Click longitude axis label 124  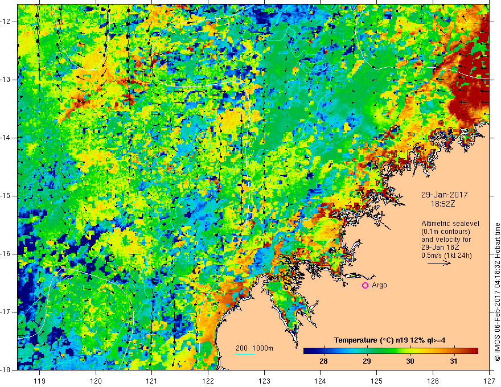pos(321,381)
